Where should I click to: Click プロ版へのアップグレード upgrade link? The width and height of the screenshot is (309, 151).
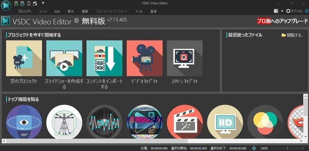[282, 21]
